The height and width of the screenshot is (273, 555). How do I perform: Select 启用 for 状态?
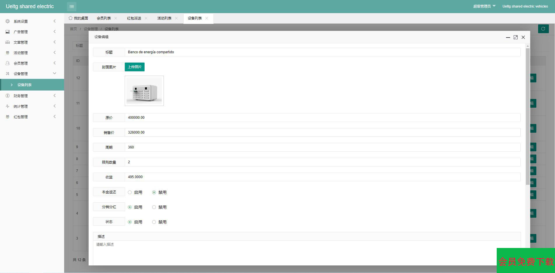(x=135, y=222)
